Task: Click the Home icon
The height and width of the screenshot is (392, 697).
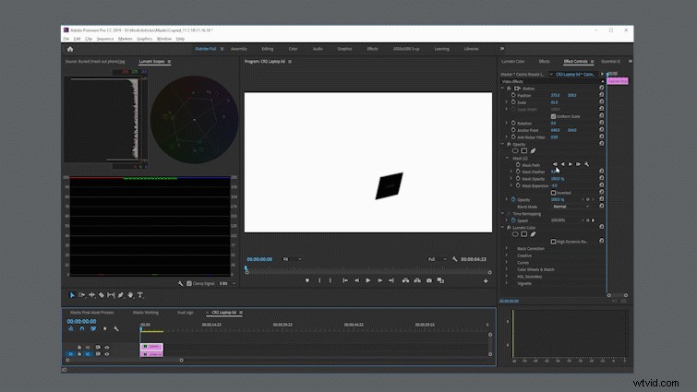Action: coord(70,49)
